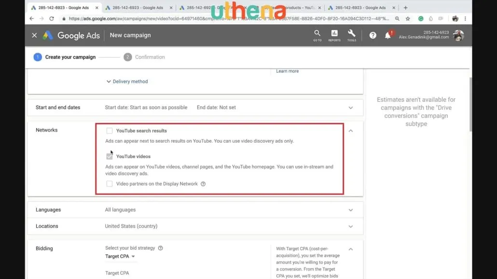Click the help icon beside Select your bid strategy

pyautogui.click(x=160, y=248)
